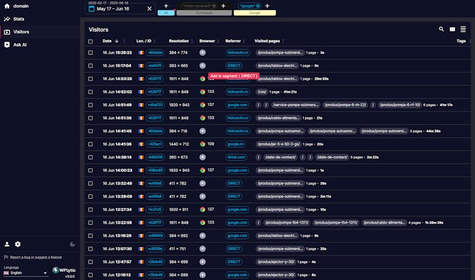Open column menu dots after Referrer
Image resolution: width=475 pixels, height=280 pixels.
244,41
